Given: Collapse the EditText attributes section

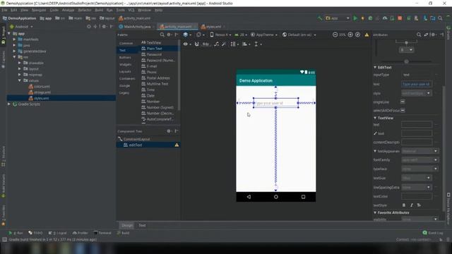Looking at the screenshot, I should point(375,68).
